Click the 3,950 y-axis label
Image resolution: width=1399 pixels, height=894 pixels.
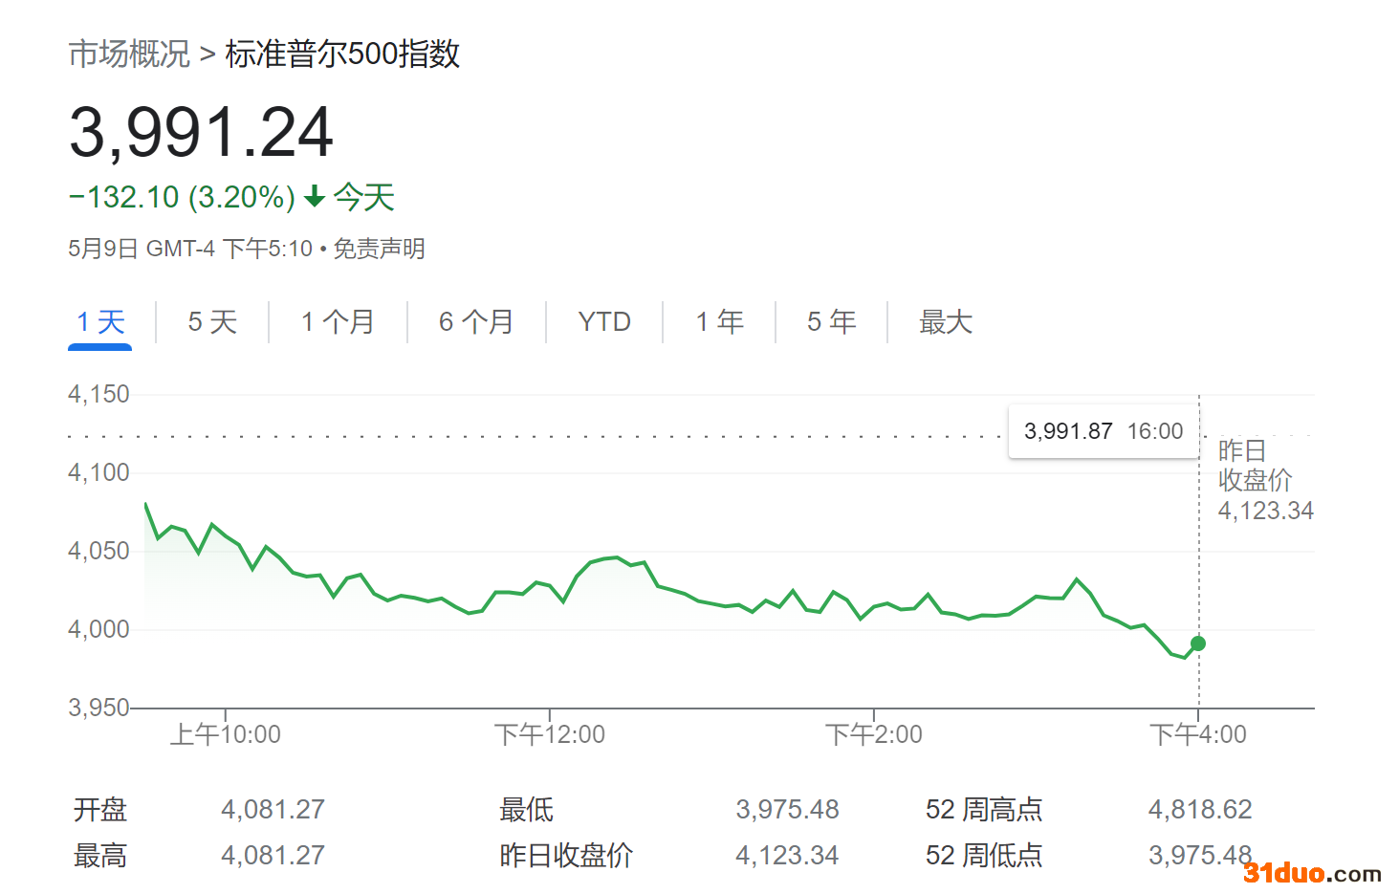[x=98, y=708]
